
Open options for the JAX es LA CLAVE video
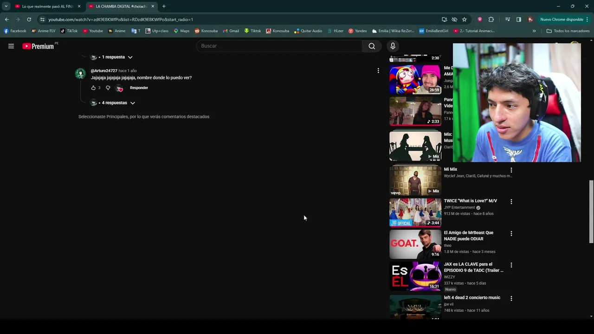coord(511,265)
